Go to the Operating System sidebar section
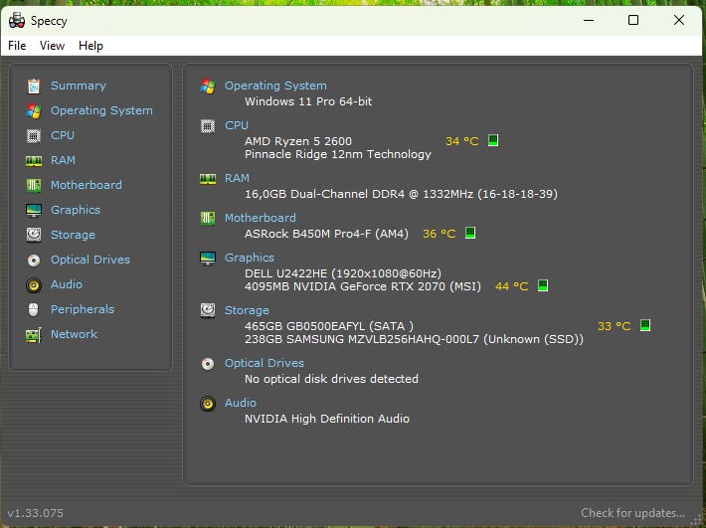The height and width of the screenshot is (528, 706). (101, 110)
